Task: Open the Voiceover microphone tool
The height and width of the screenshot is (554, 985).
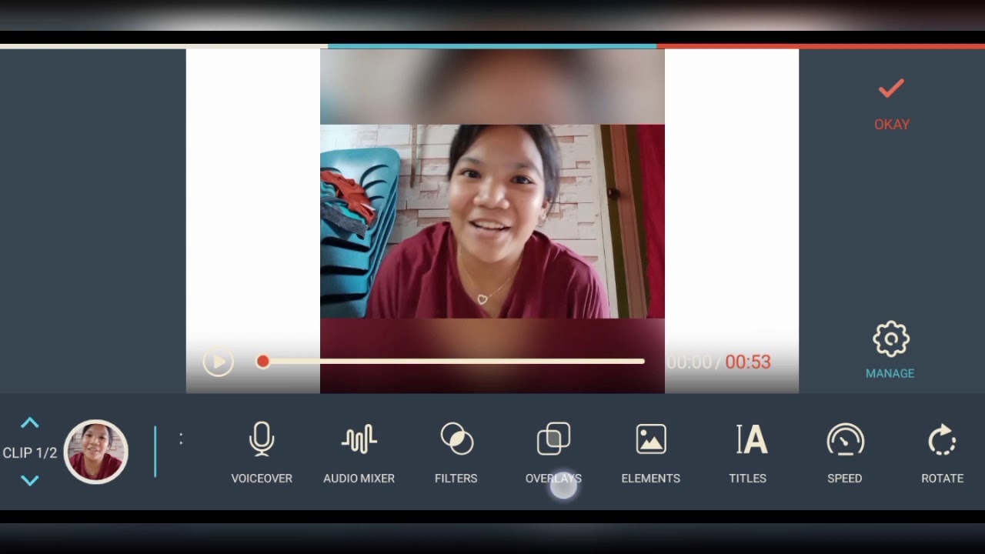Action: (262, 453)
